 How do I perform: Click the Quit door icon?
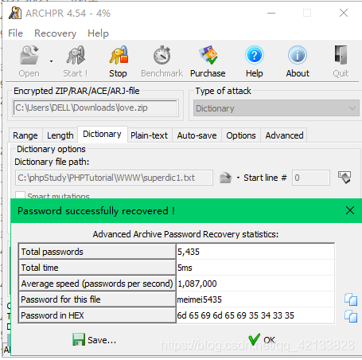click(x=341, y=55)
